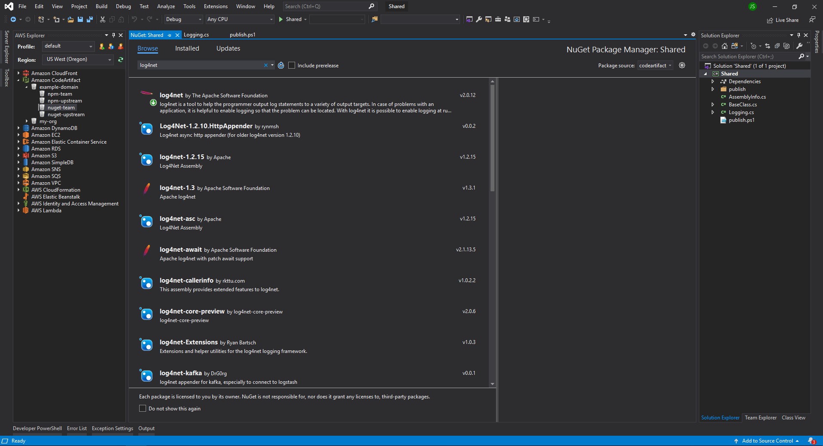823x446 pixels.
Task: Enable the Include prerelease checkbox
Action: [x=292, y=65]
